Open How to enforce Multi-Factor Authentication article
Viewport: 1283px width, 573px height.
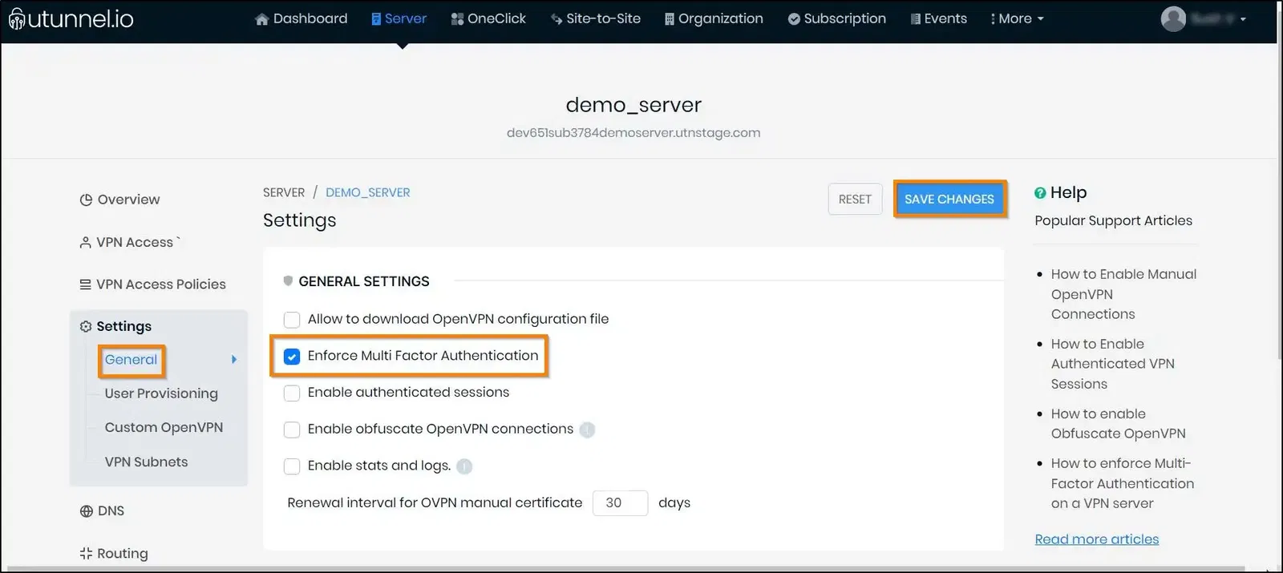1123,483
